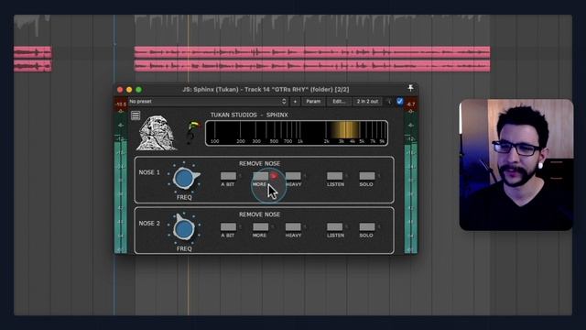
Task: Enable HEAVY for Nose 2
Action: click(x=293, y=226)
